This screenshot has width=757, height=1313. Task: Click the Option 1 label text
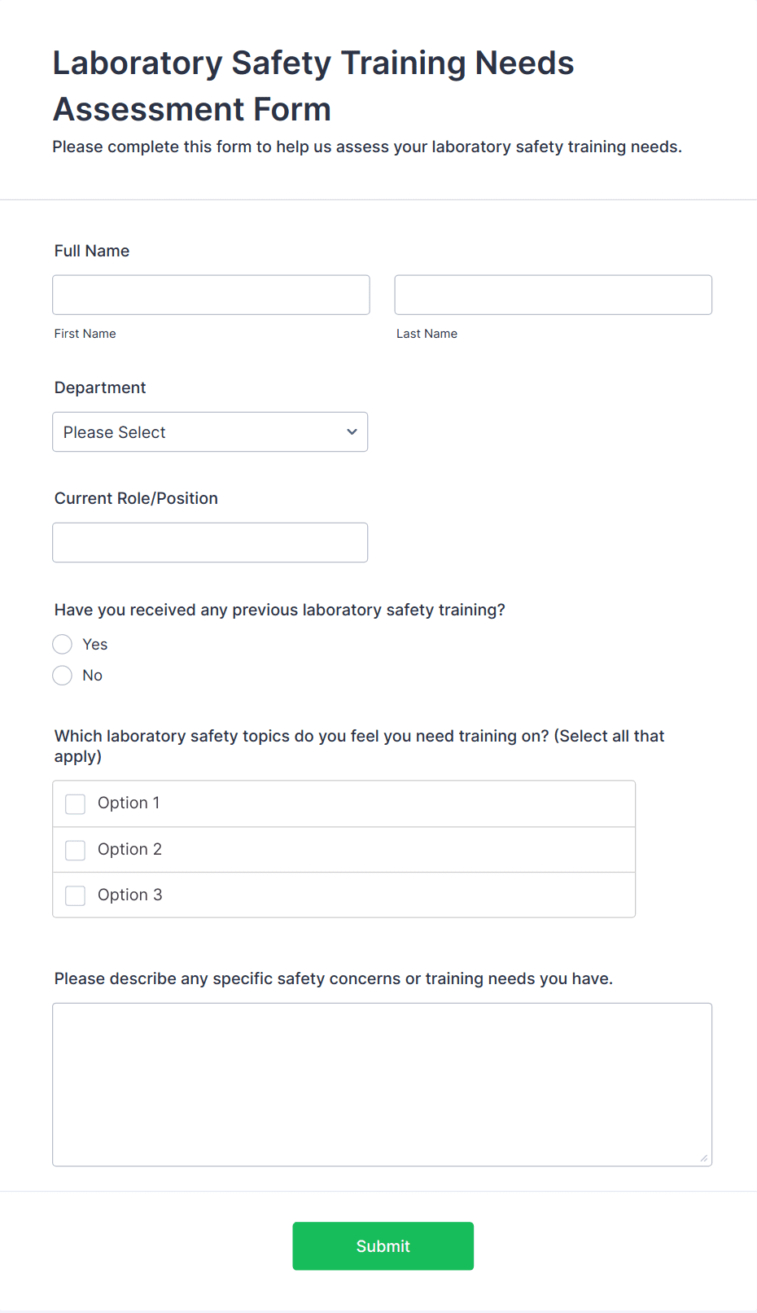(129, 803)
